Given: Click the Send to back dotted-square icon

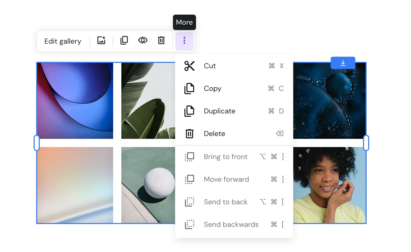Looking at the screenshot, I should [189, 202].
